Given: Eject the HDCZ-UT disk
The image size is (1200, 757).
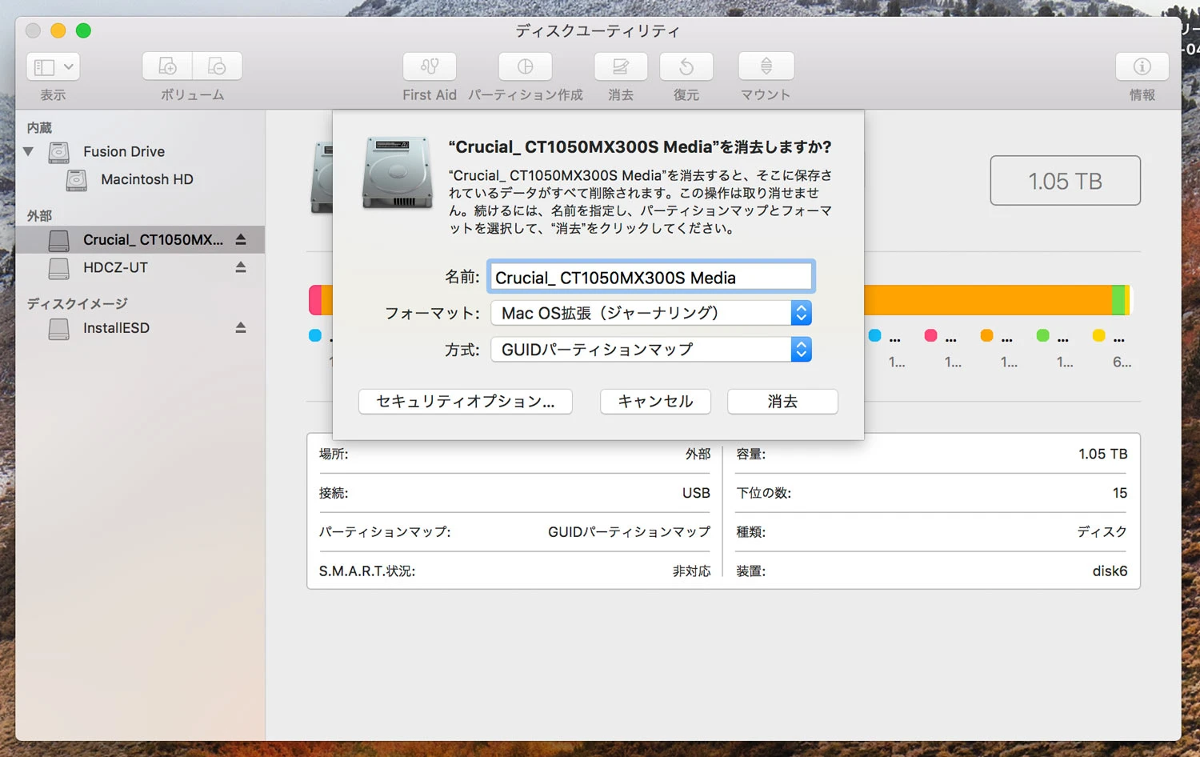Looking at the screenshot, I should tap(241, 267).
